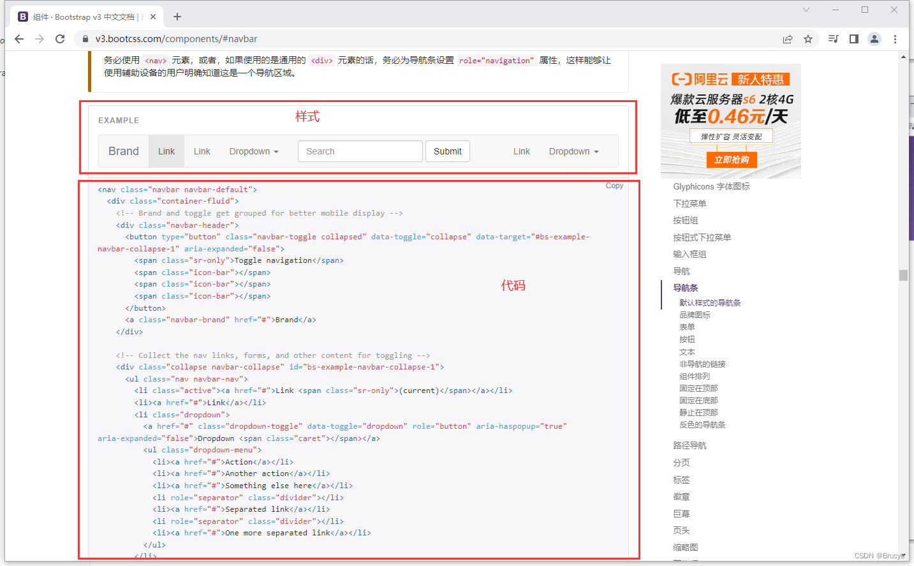Jump to 反色的导航条 subsection
The width and height of the screenshot is (914, 566).
pos(702,425)
